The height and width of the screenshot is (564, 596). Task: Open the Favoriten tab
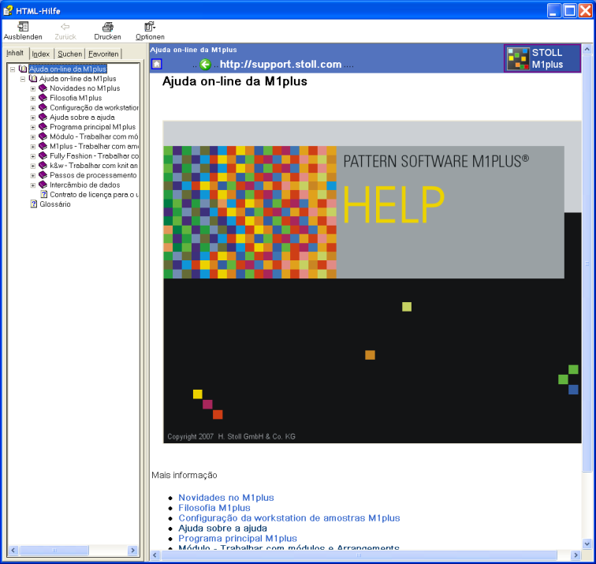click(103, 54)
